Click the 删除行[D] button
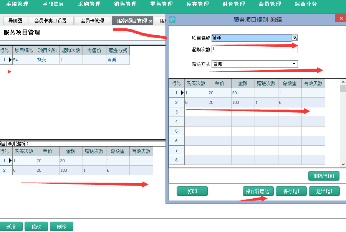Screen dimensions: 346x232 click(x=324, y=176)
